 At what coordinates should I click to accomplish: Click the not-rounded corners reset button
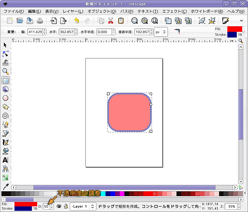[x=177, y=32]
